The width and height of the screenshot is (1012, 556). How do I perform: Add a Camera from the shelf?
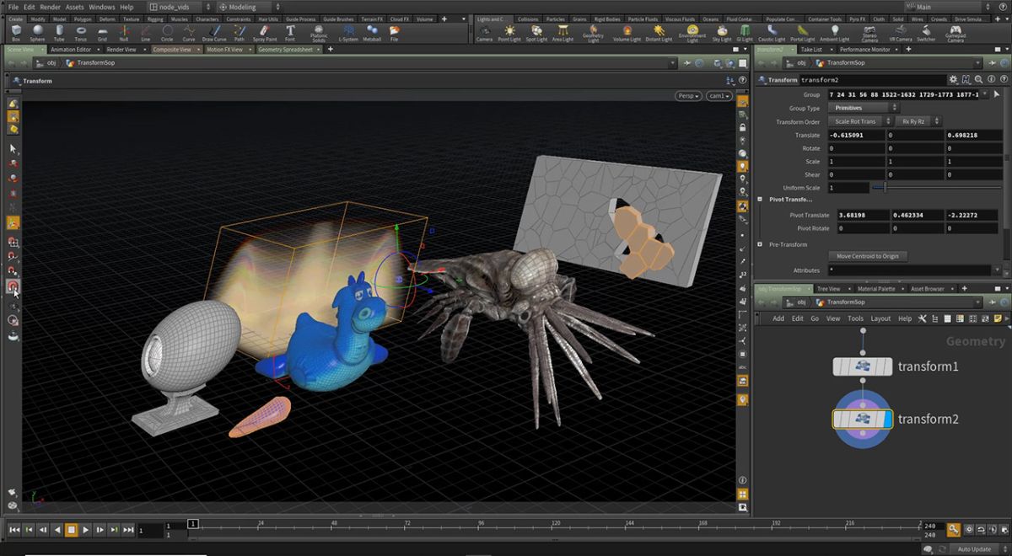click(484, 34)
